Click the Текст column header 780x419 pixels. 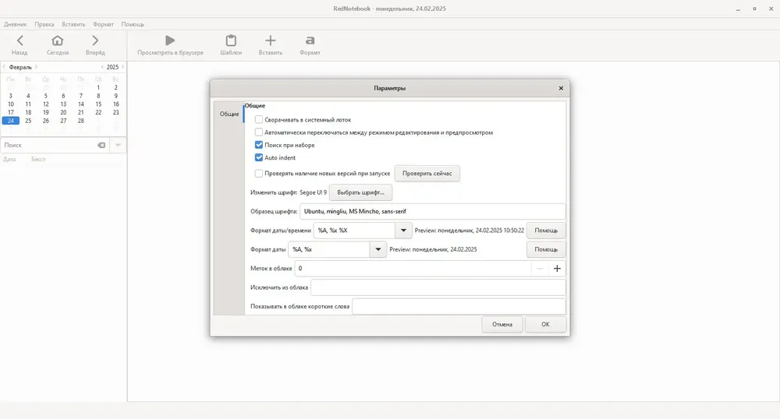(38, 160)
